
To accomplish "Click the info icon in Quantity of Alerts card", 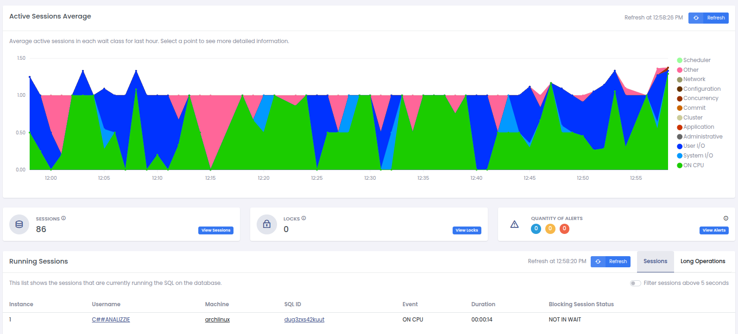I will pos(726,218).
